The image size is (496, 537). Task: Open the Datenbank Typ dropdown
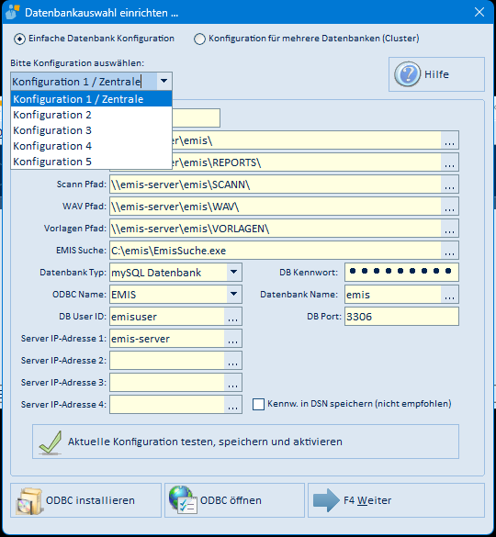tap(234, 273)
